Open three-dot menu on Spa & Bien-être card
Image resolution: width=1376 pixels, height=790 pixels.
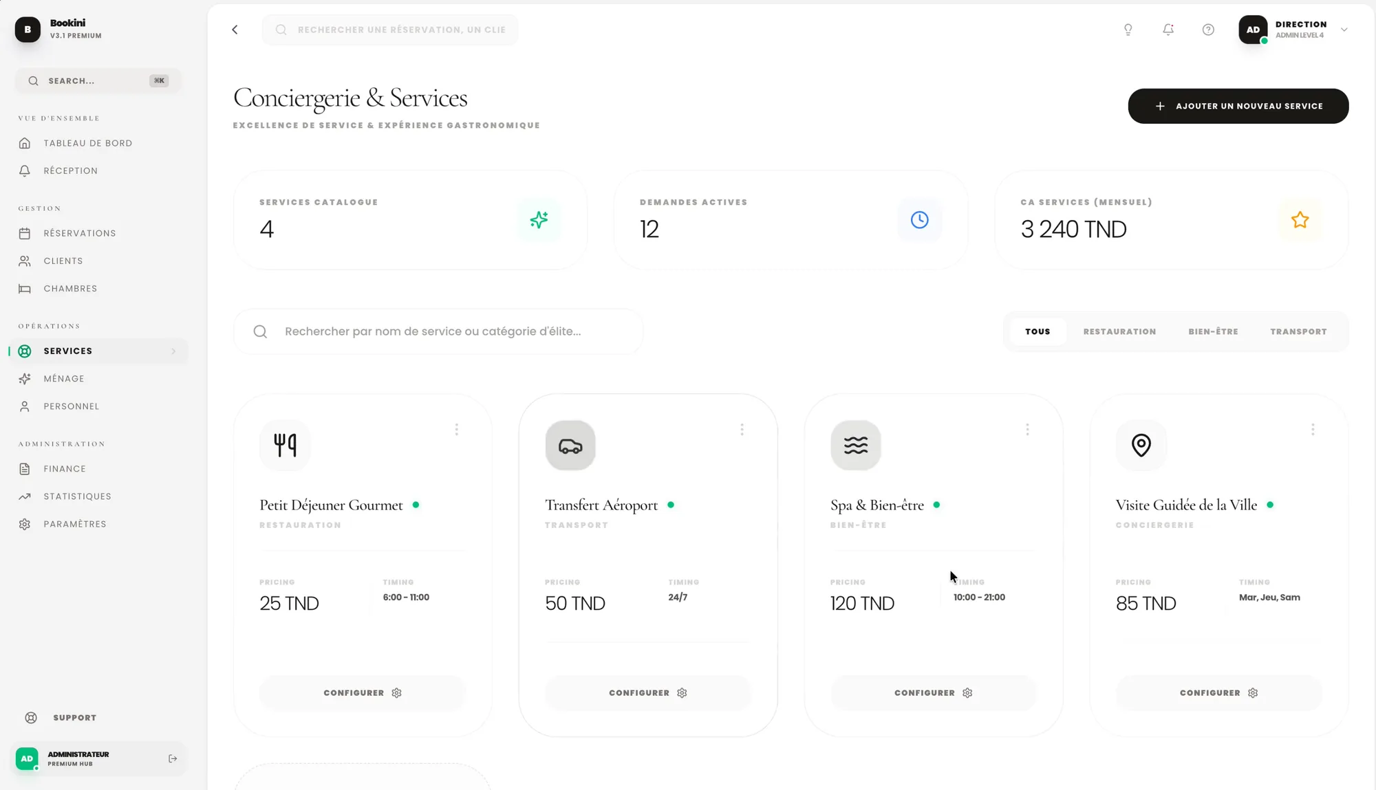click(1028, 430)
